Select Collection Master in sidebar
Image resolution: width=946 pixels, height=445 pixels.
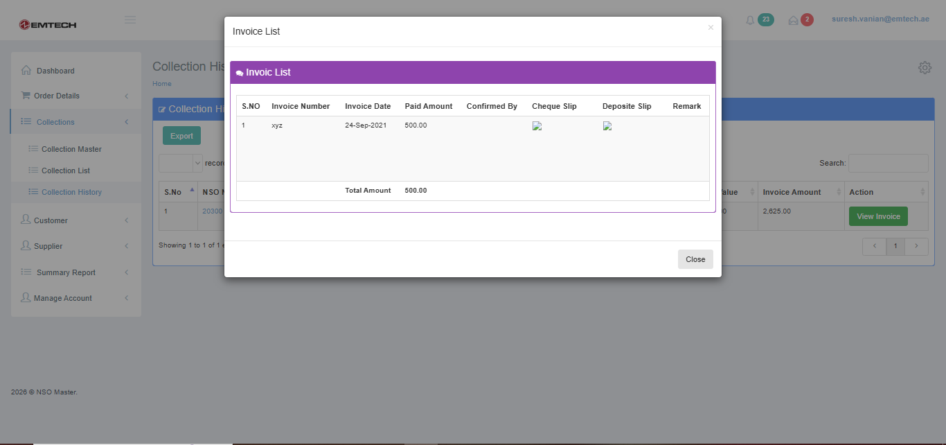[71, 149]
